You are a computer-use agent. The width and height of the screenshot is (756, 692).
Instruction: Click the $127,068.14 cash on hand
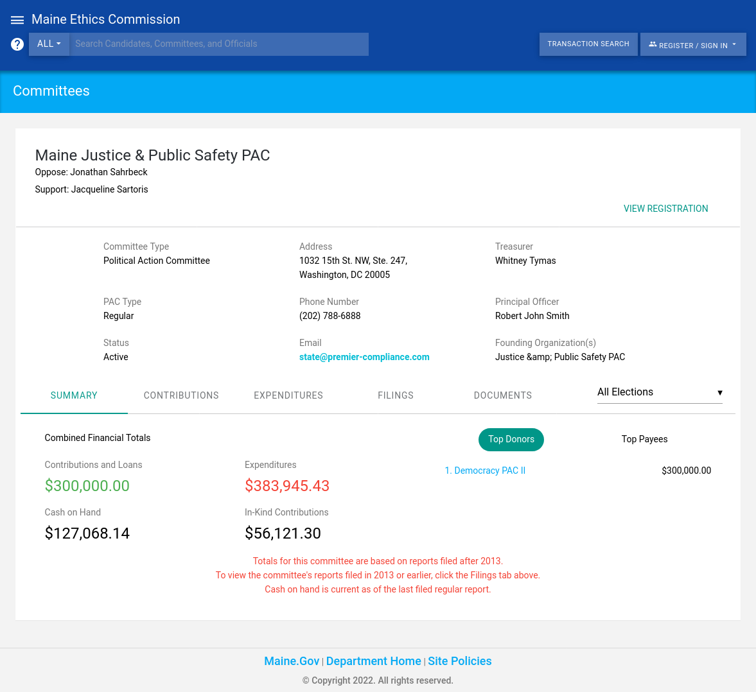87,533
